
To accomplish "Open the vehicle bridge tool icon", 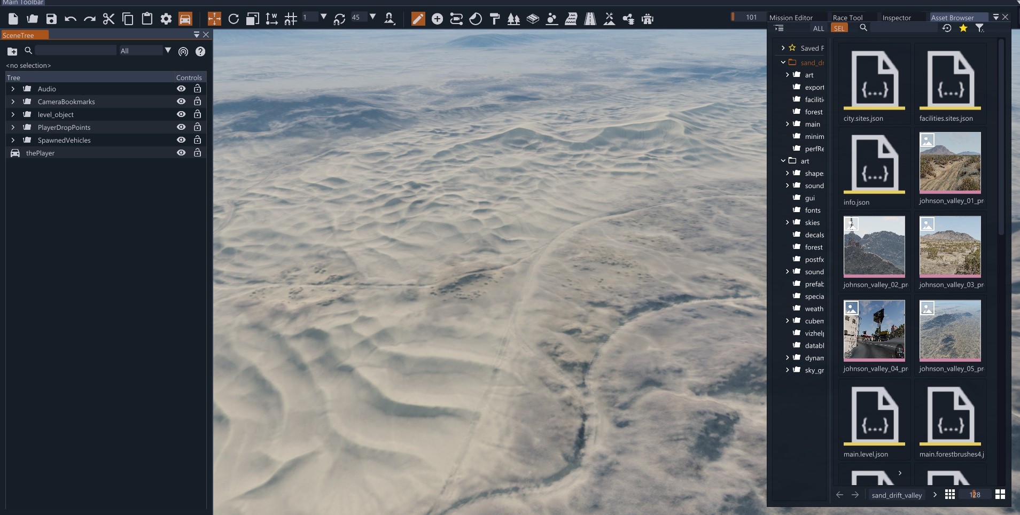I will (x=648, y=19).
